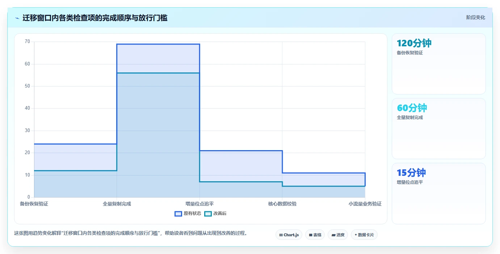Select the 进度 tag chip
The height and width of the screenshot is (254, 500).
[338, 235]
